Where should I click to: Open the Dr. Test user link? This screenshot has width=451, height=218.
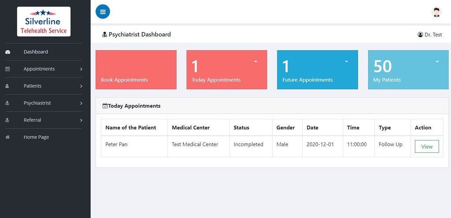(x=429, y=35)
